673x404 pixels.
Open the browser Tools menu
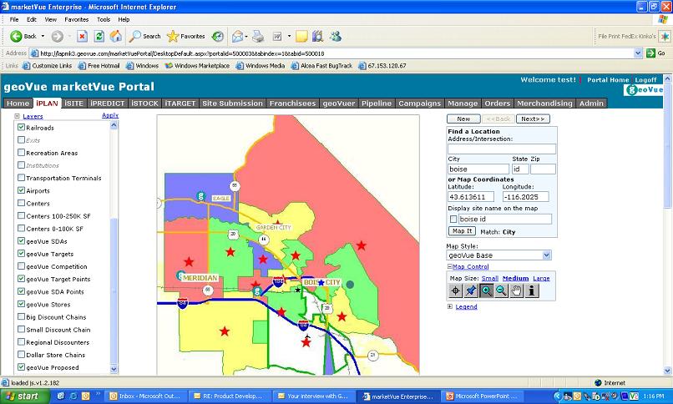pos(104,19)
